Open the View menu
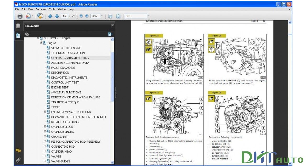 pos(31,9)
